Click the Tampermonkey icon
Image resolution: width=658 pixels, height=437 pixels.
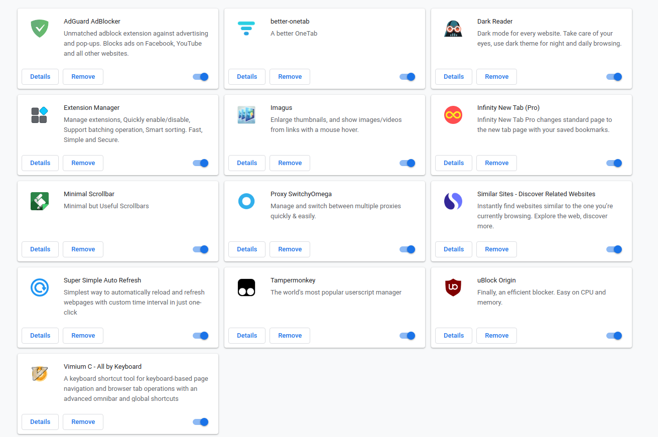pyautogui.click(x=246, y=287)
